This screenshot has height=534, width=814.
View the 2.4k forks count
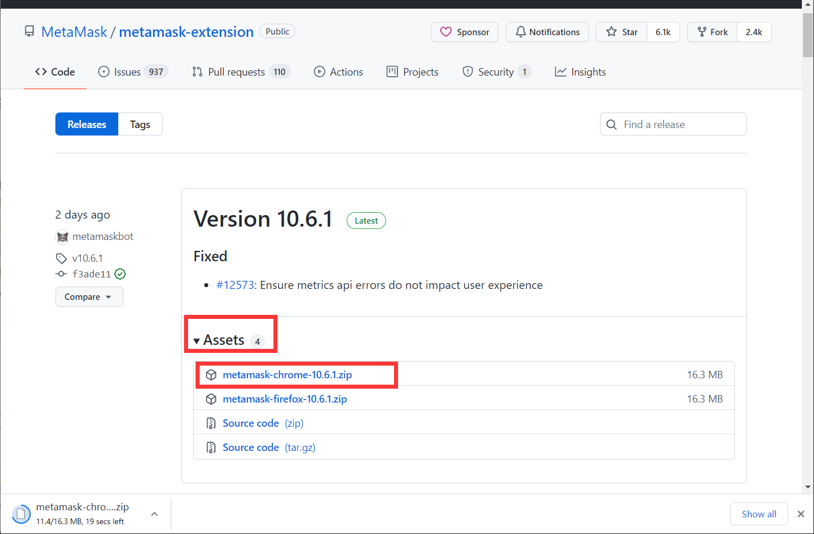tap(754, 32)
